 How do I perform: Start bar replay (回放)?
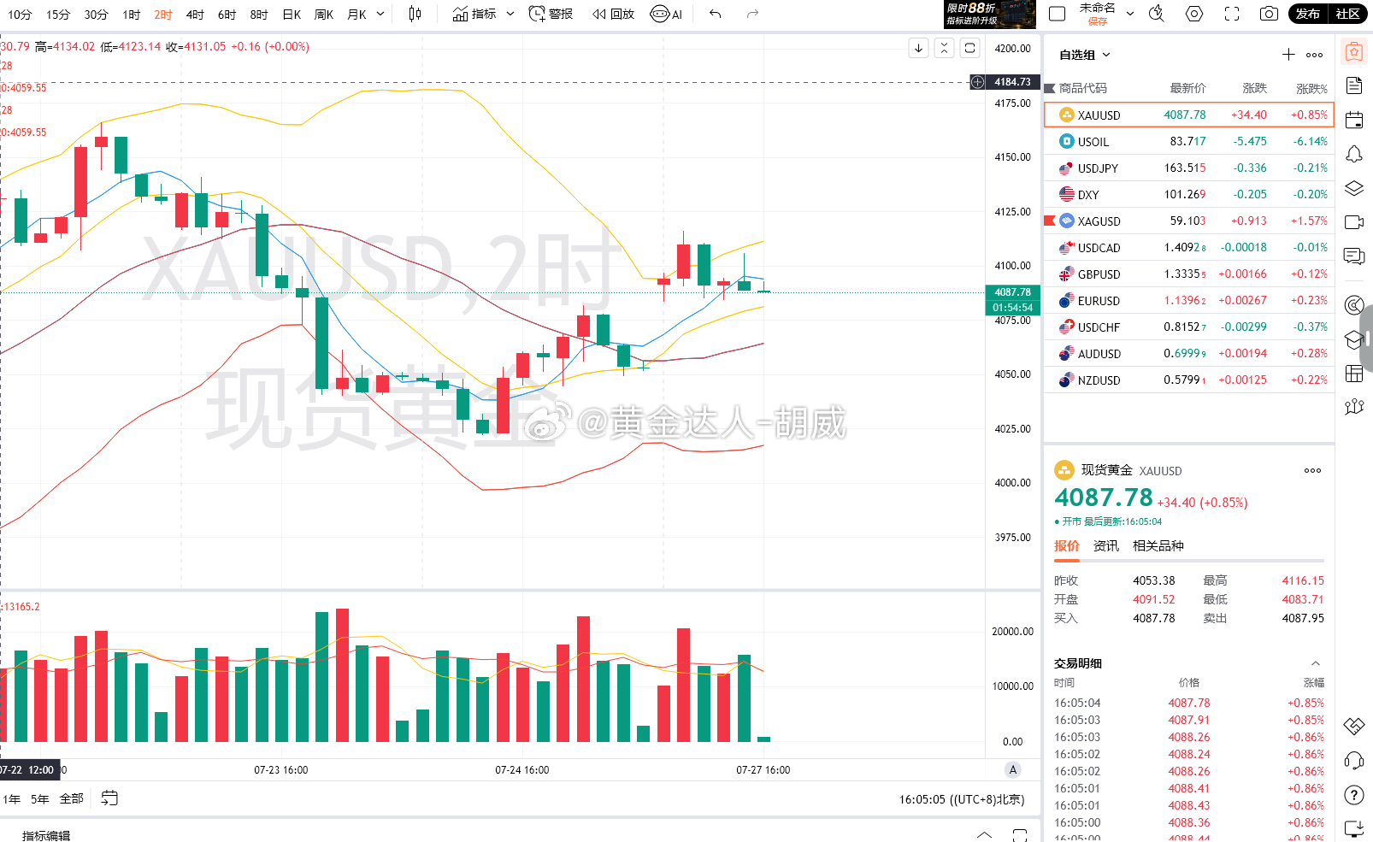pos(613,14)
